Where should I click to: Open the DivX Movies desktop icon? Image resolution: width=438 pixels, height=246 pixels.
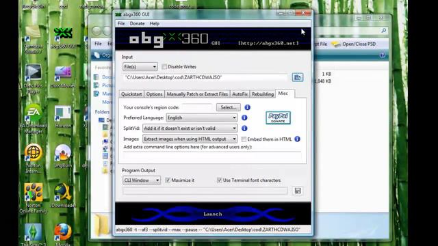click(x=63, y=77)
